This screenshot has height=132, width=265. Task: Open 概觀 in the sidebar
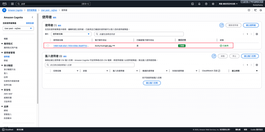pos(6,39)
